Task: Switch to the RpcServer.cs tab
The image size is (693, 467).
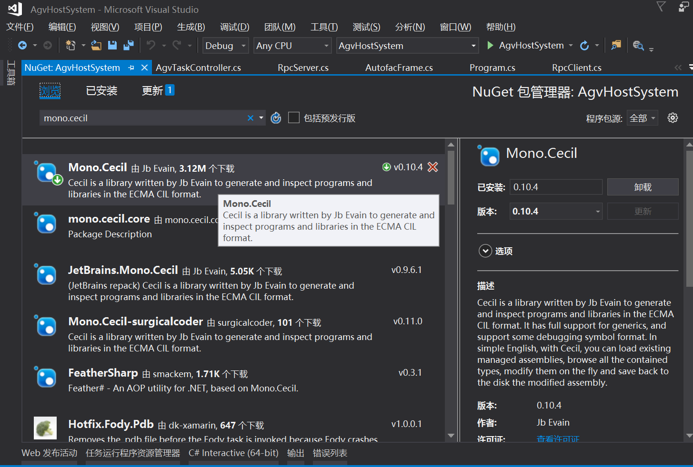Action: click(303, 68)
